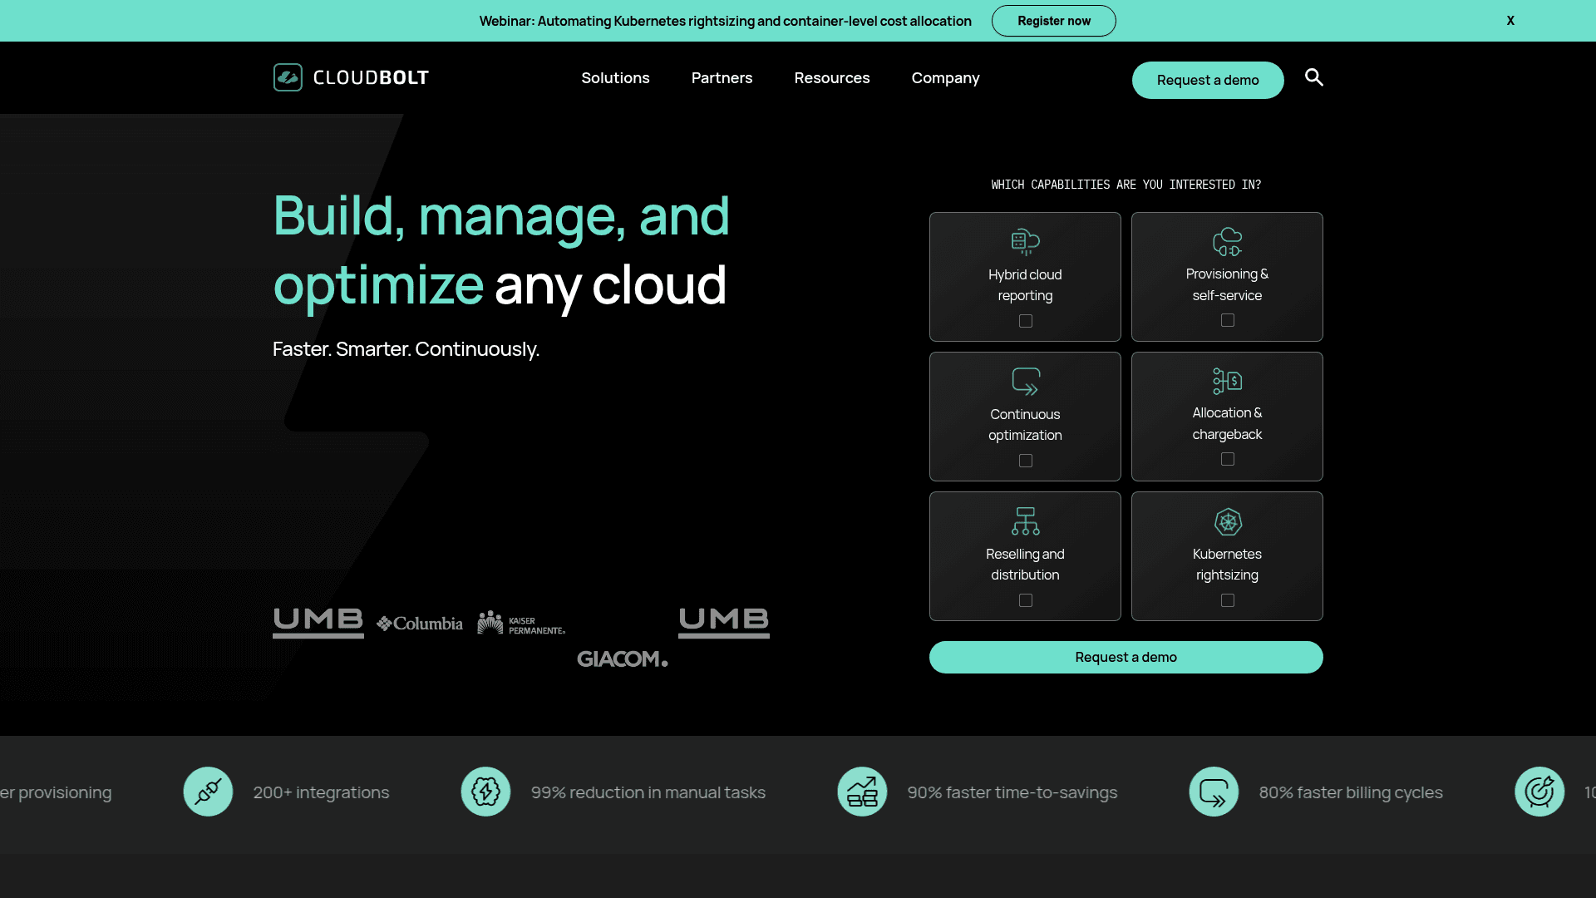Click the Hybrid cloud reporting icon
The height and width of the screenshot is (898, 1596).
click(x=1025, y=242)
